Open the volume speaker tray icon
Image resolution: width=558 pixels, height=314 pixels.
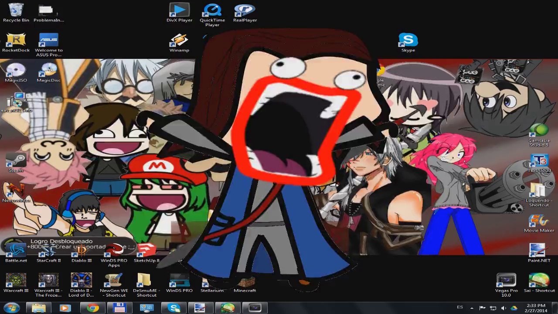pyautogui.click(x=504, y=308)
